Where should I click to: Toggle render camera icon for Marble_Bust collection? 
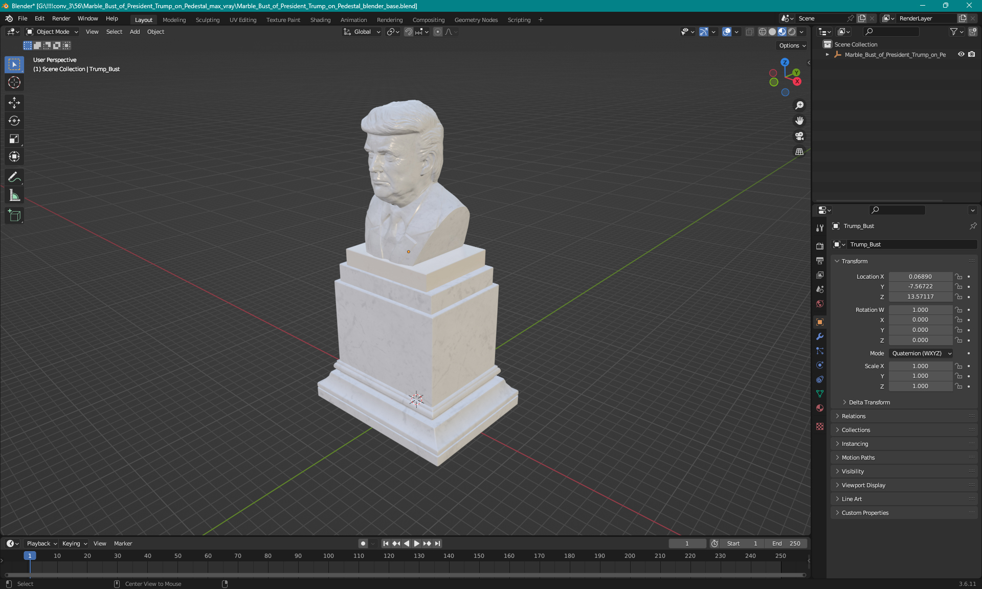click(x=972, y=54)
